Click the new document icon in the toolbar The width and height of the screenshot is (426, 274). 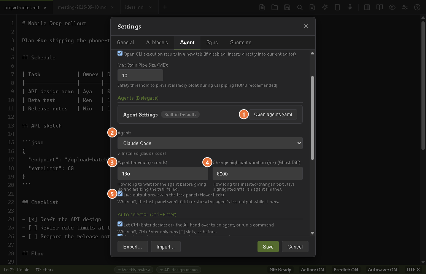pyautogui.click(x=262, y=7)
